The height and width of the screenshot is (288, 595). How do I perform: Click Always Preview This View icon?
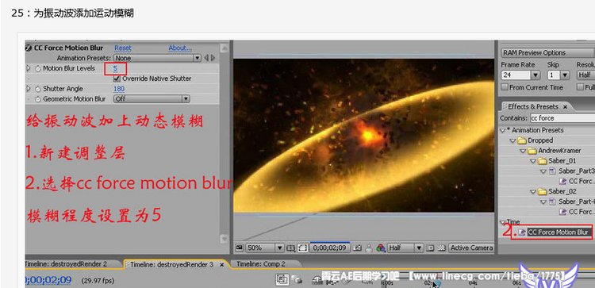coord(239,248)
